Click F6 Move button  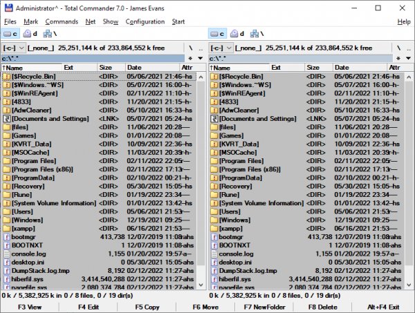[205, 307]
